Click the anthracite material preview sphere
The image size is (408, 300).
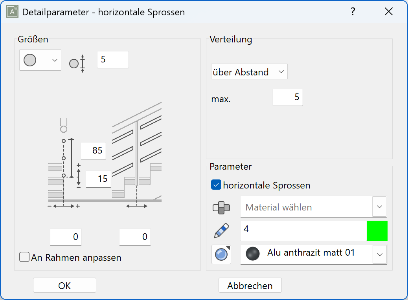click(253, 254)
